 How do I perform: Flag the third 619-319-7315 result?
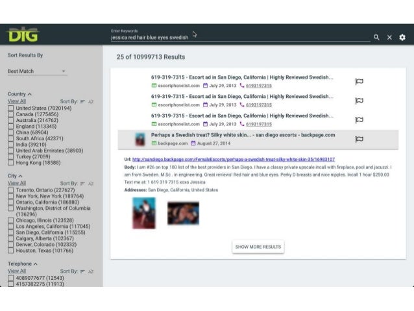(359, 120)
